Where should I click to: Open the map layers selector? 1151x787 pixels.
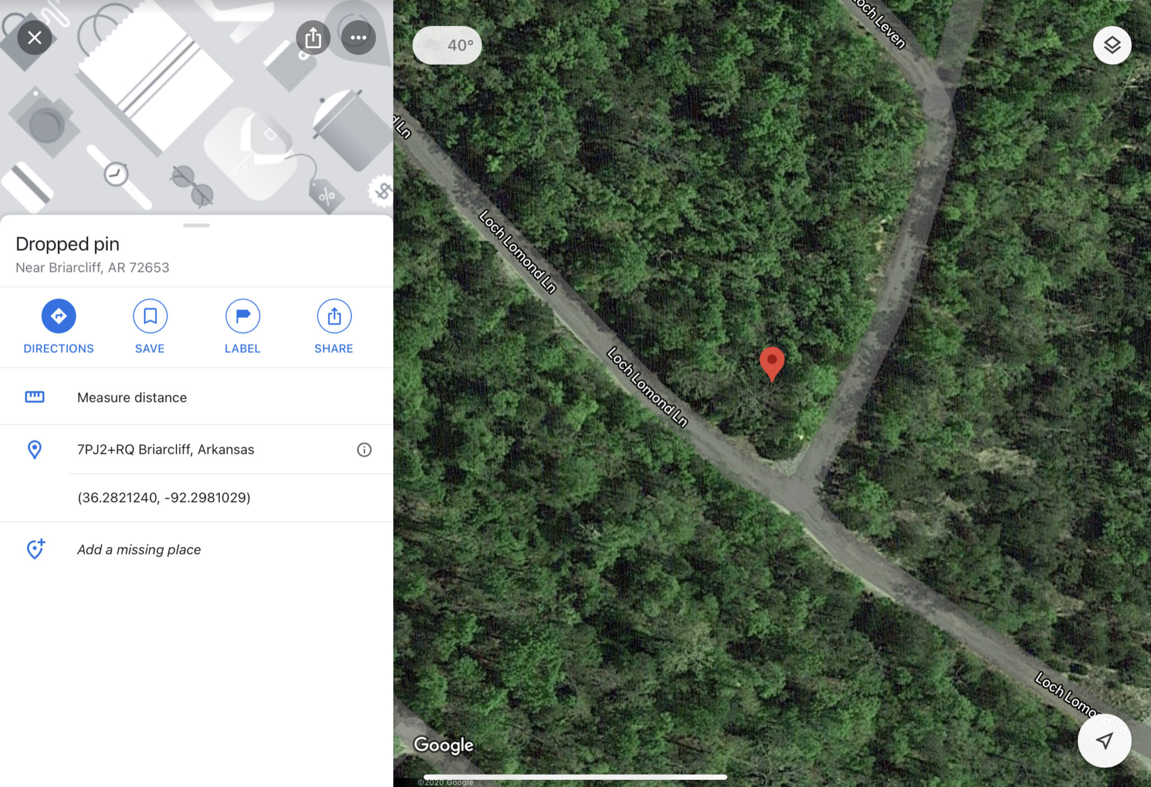(1112, 45)
